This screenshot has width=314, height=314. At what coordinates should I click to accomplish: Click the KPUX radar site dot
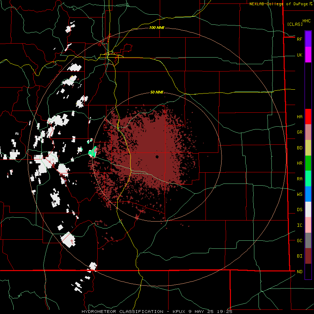point(157,157)
